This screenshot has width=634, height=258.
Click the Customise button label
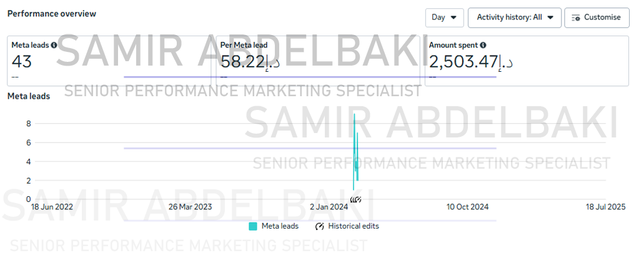[x=602, y=17]
